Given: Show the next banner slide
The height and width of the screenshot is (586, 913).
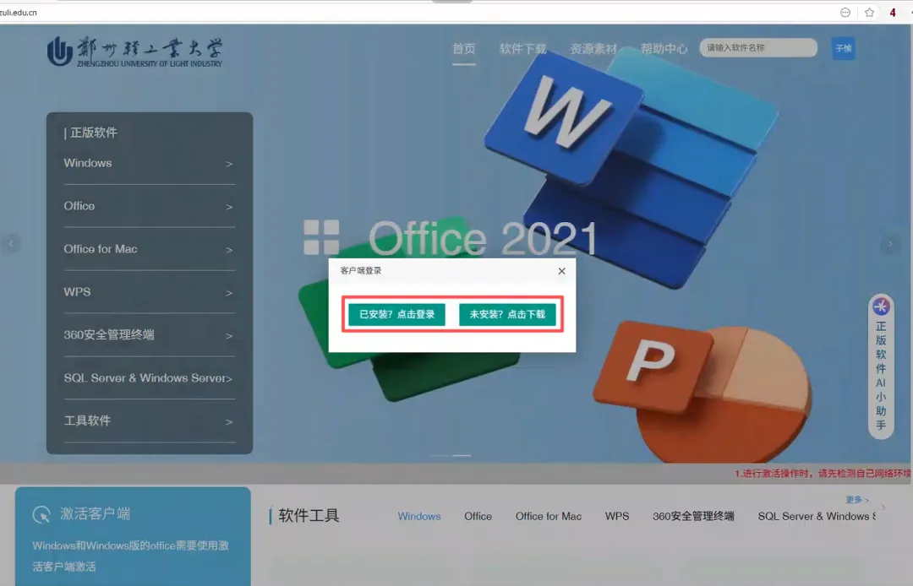Looking at the screenshot, I should click(889, 243).
